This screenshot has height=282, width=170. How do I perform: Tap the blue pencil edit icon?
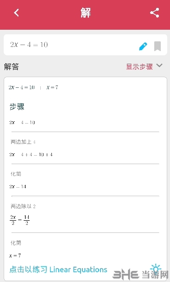(143, 46)
